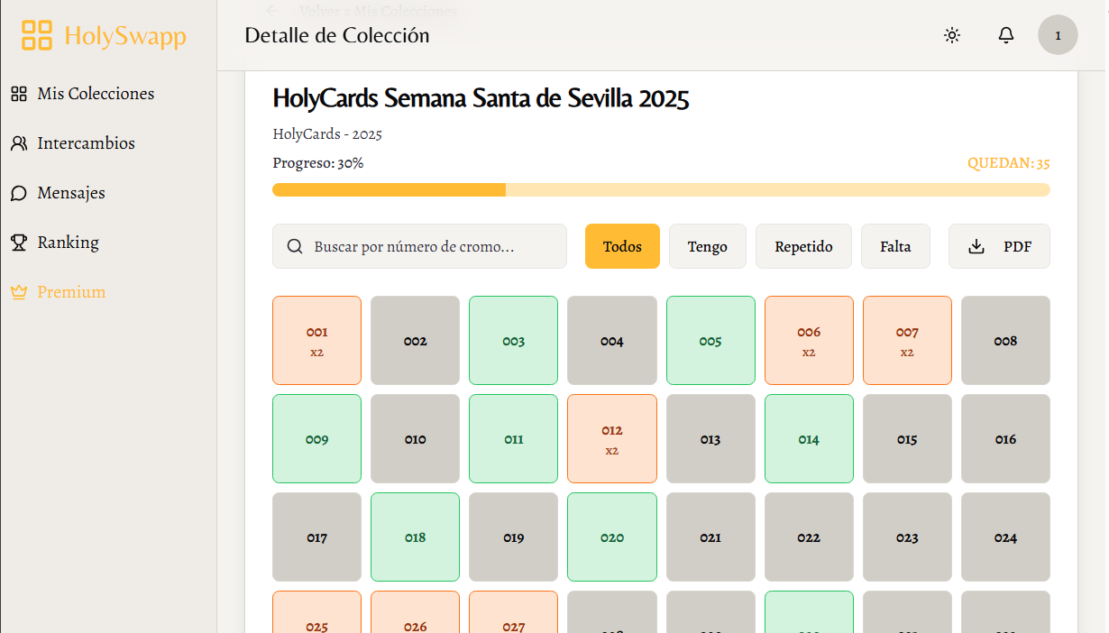Focus the sticker number search field
1109x633 pixels.
[433, 247]
